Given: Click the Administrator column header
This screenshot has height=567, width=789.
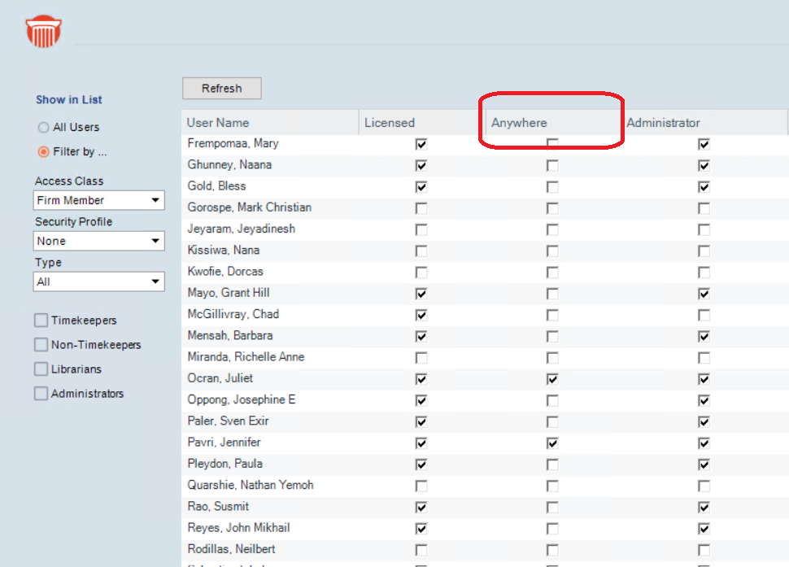Looking at the screenshot, I should [x=665, y=121].
